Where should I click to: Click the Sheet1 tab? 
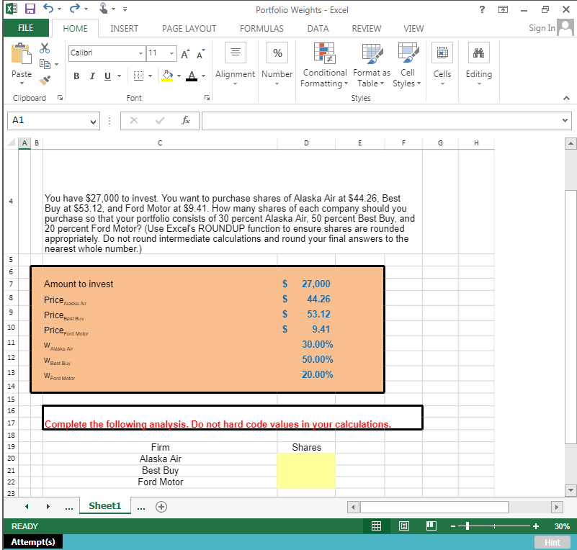coord(104,505)
